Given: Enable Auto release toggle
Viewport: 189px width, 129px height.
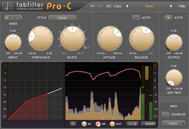Looking at the screenshot, I should [136, 18].
